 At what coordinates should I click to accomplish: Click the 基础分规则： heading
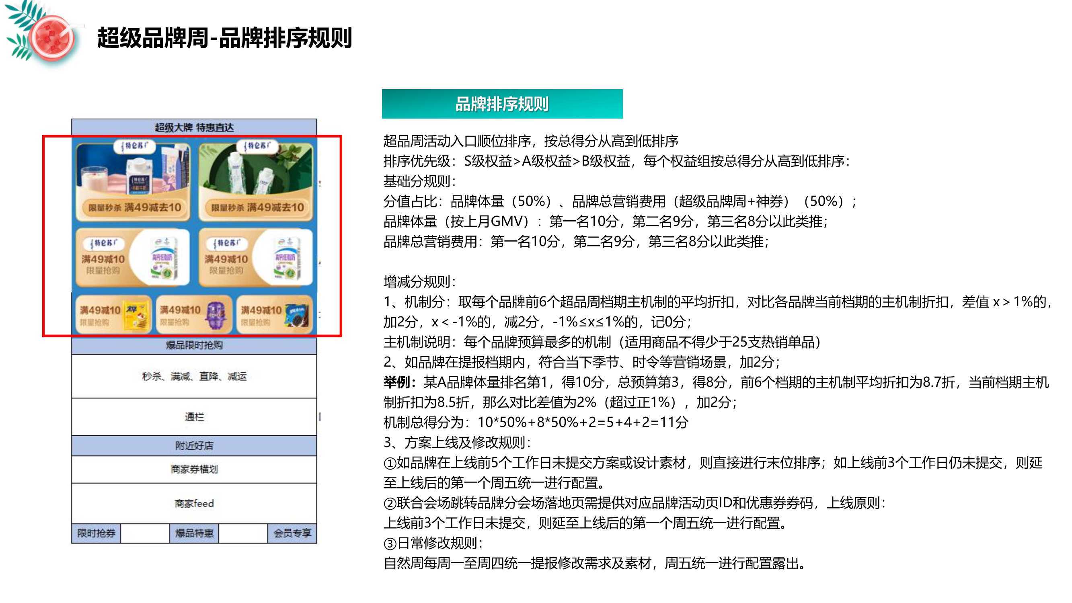(x=419, y=181)
